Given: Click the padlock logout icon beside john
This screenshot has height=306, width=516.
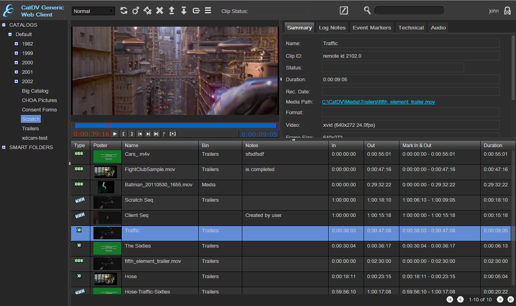Looking at the screenshot, I should click(507, 11).
